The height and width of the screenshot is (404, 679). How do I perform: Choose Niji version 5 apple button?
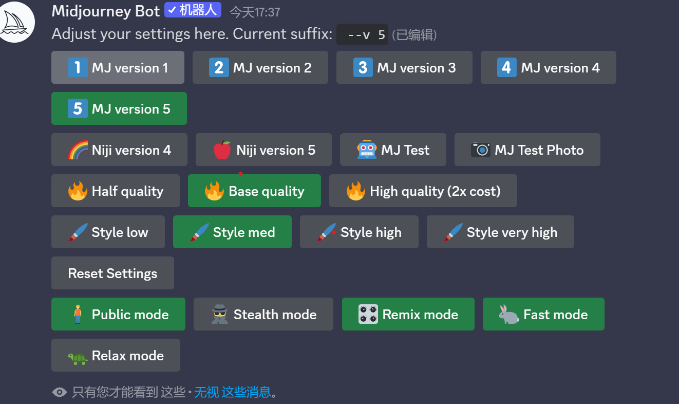click(263, 150)
